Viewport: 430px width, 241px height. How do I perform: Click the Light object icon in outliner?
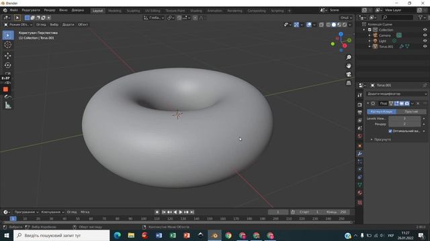click(x=376, y=41)
